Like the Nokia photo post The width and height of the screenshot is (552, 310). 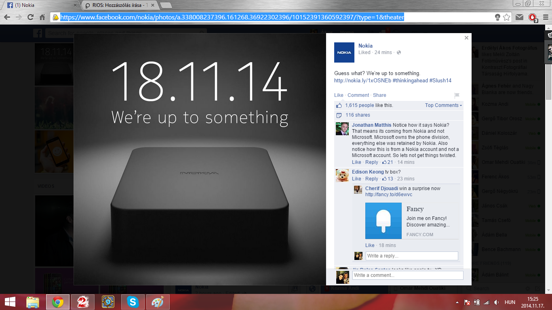click(x=339, y=95)
